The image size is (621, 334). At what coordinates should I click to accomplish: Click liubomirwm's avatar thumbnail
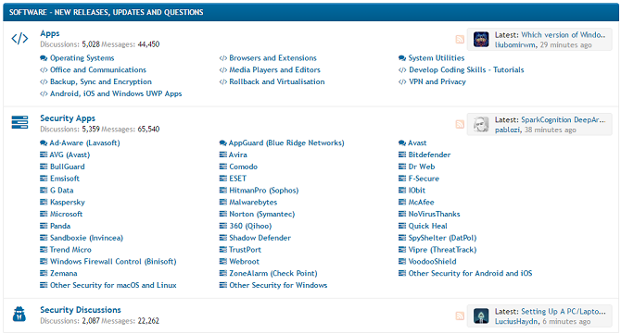pos(481,40)
